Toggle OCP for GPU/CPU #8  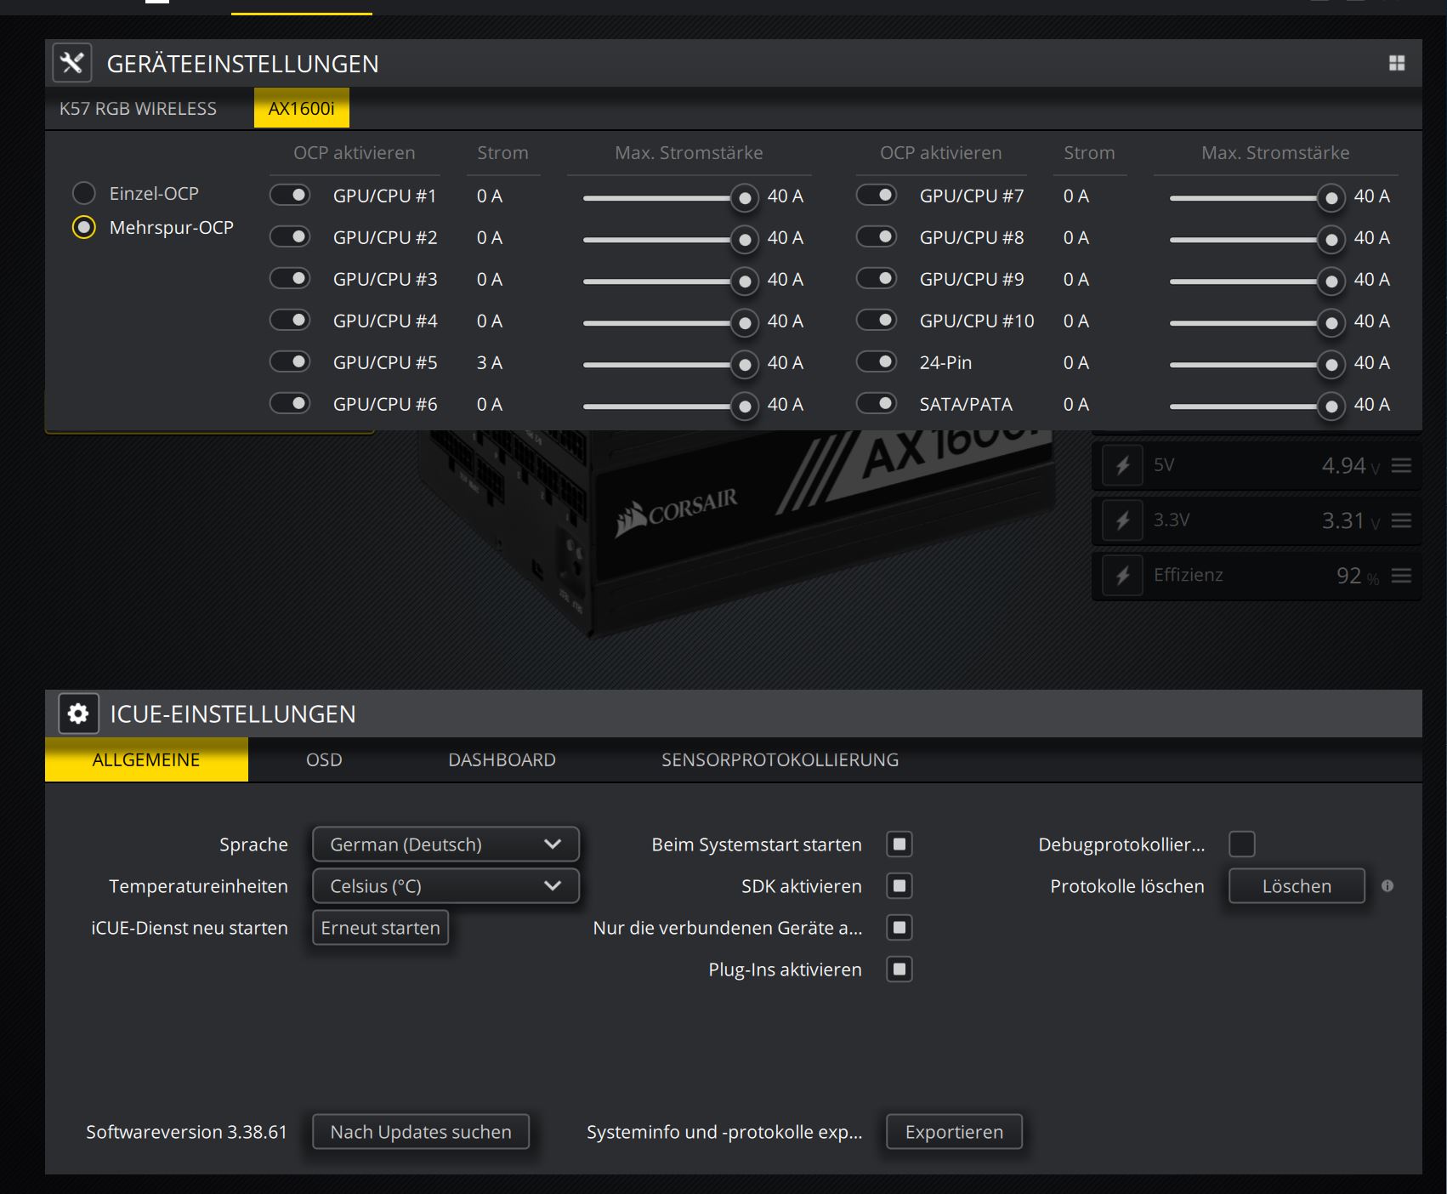[877, 236]
